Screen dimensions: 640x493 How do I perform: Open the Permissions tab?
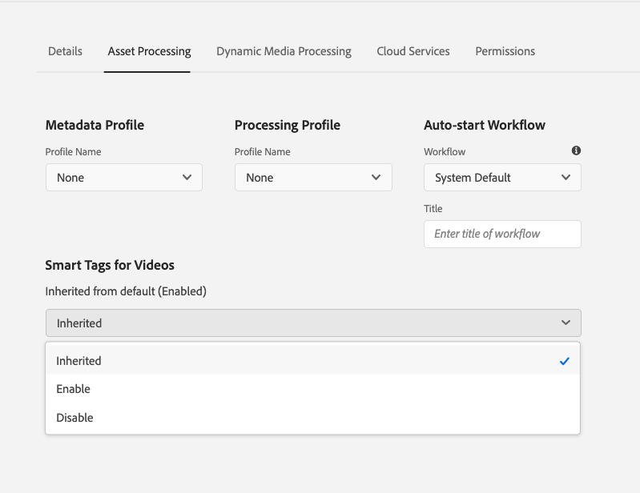505,51
